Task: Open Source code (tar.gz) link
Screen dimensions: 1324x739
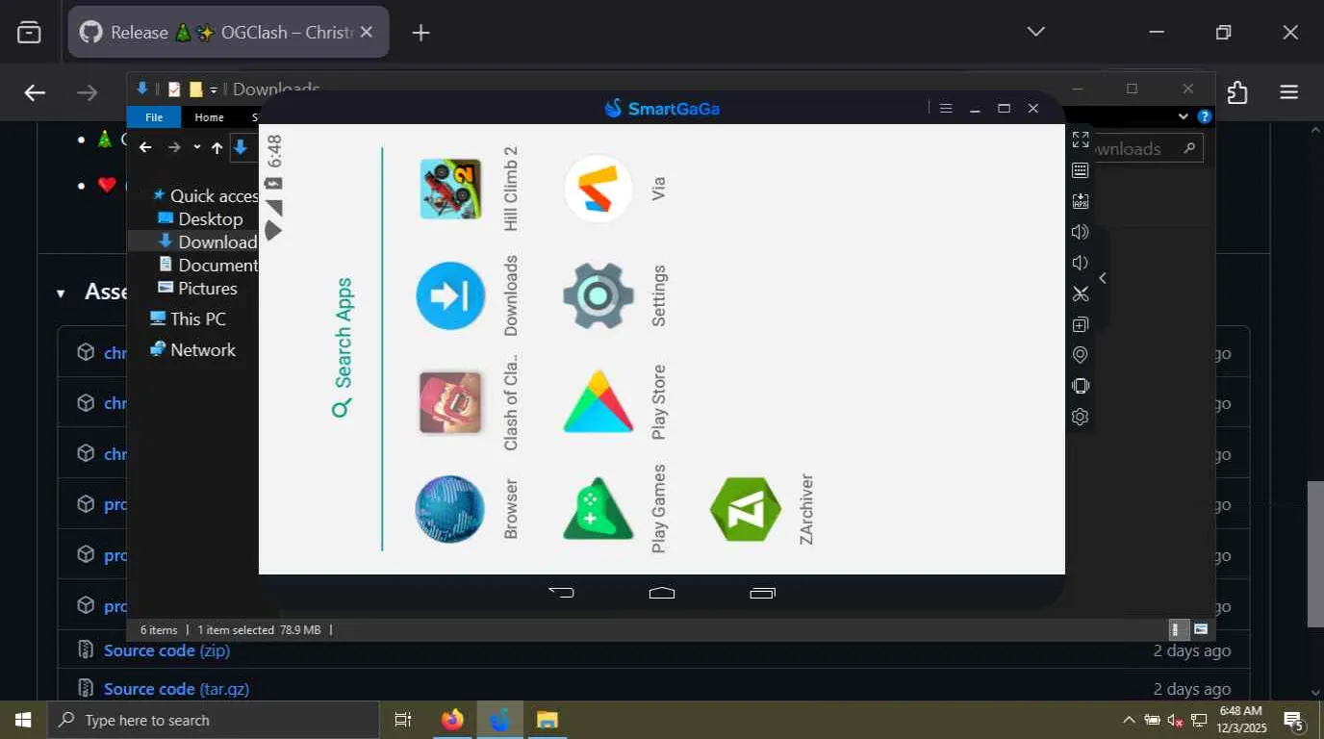Action: pos(176,689)
